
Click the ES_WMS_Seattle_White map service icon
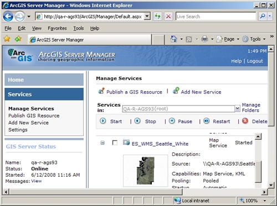(126, 142)
